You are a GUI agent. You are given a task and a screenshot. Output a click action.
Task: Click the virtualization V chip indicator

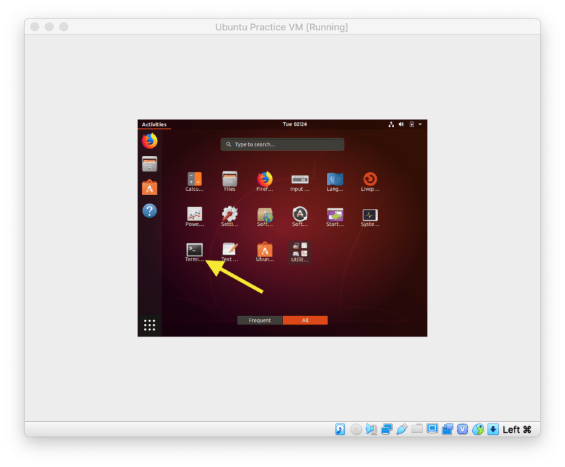point(463,429)
